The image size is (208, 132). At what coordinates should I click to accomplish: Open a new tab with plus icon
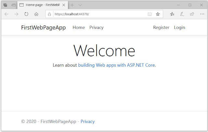point(72,5)
